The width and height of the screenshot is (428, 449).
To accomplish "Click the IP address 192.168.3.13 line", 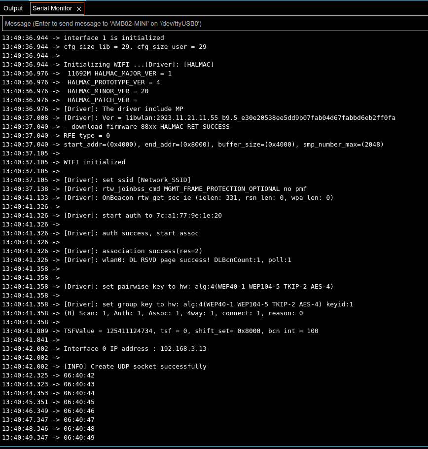I will tap(135, 349).
